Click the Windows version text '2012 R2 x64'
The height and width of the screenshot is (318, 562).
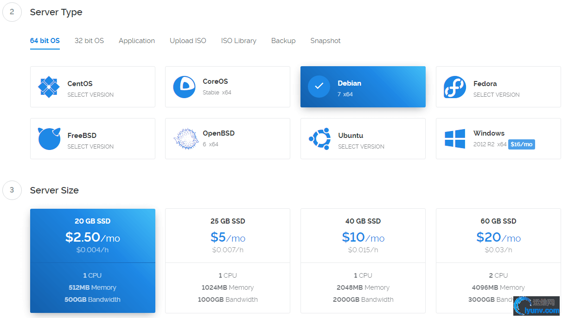point(490,144)
